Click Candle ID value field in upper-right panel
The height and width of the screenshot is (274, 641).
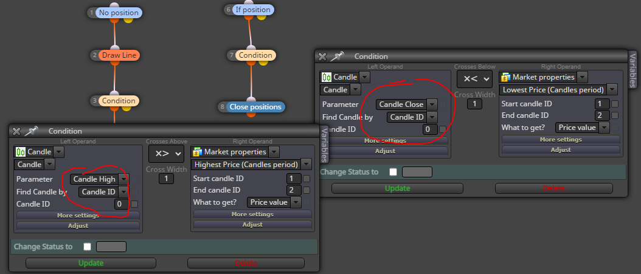click(x=431, y=129)
